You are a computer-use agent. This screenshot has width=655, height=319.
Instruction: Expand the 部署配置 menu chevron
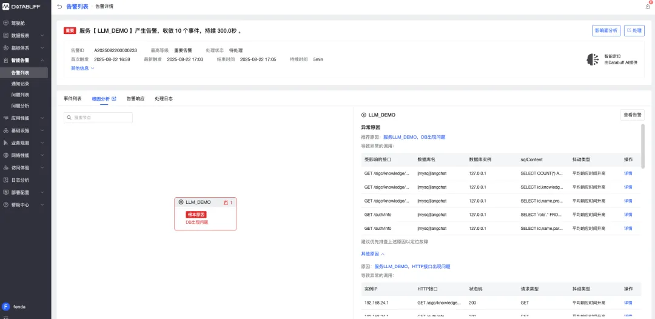[43, 192]
